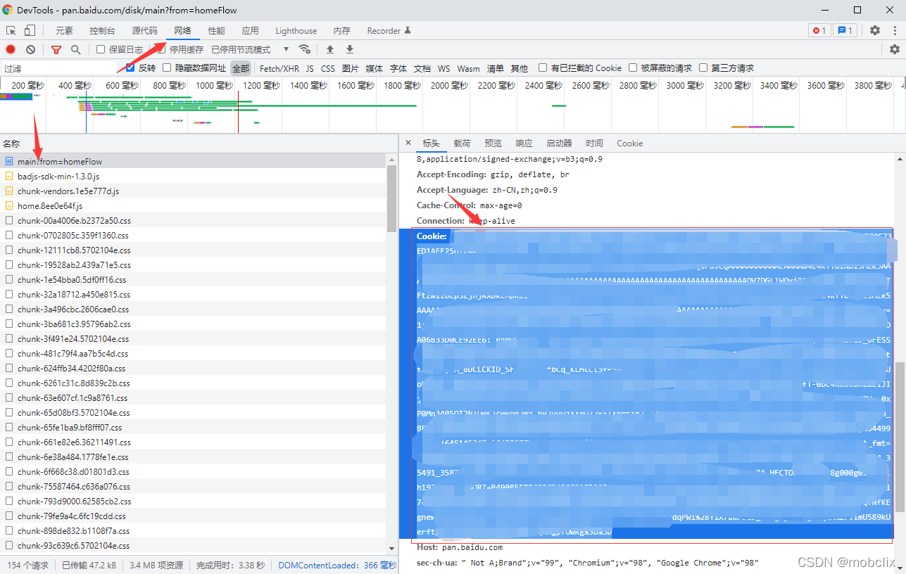
Task: Toggle the 停用缓存 checkbox
Action: 161,49
